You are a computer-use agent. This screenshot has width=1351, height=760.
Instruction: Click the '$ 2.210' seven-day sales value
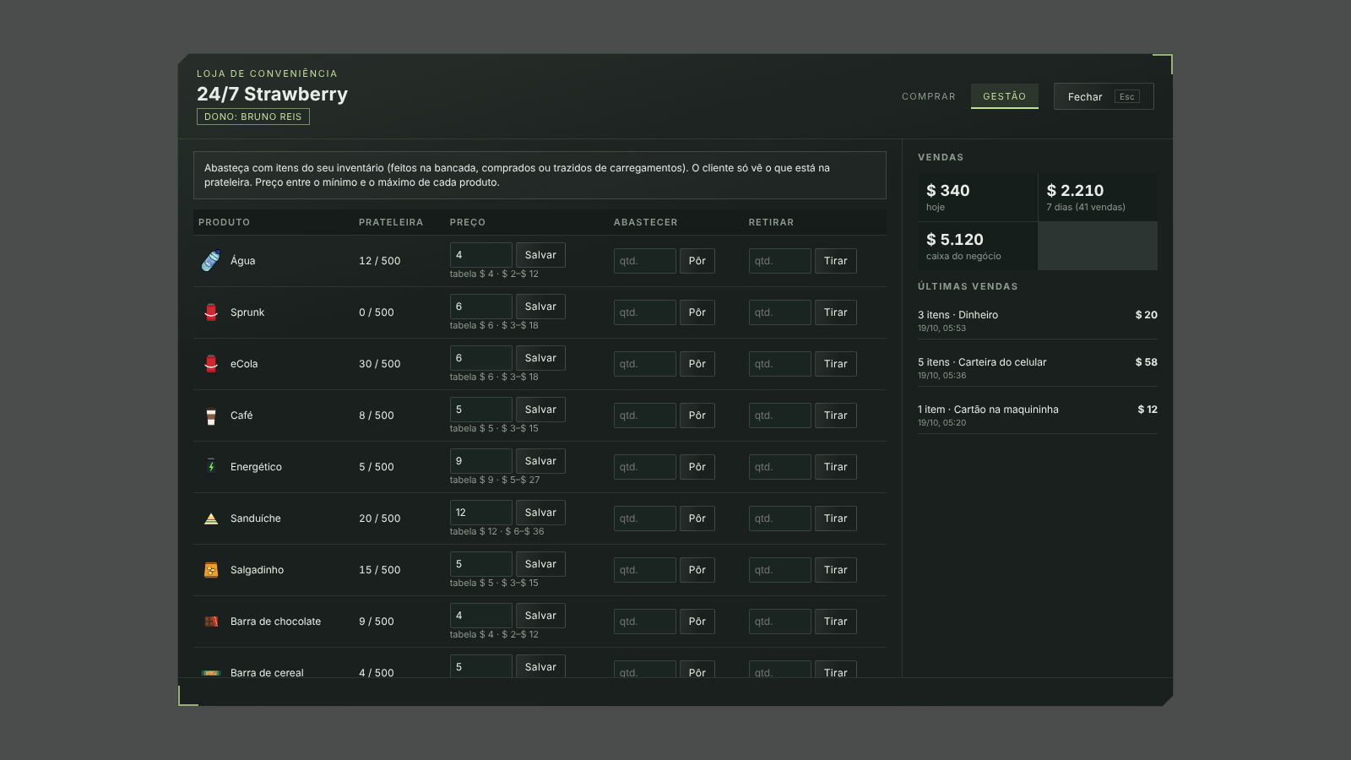[x=1075, y=191]
